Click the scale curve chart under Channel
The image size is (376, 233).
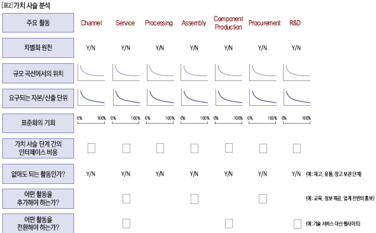(91, 72)
